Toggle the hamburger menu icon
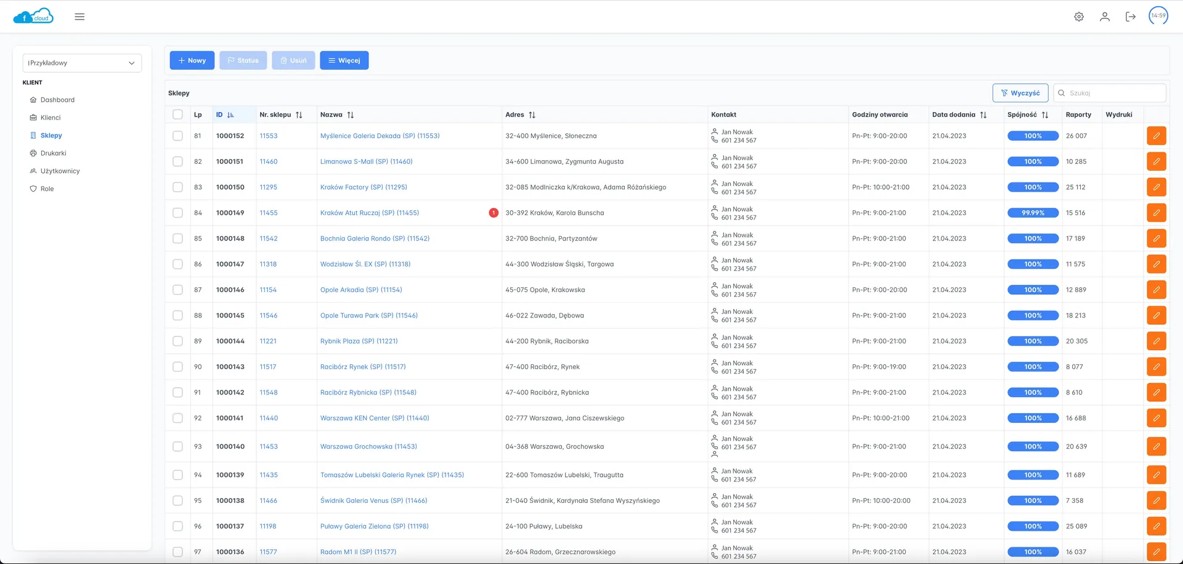The height and width of the screenshot is (564, 1183). 79,17
